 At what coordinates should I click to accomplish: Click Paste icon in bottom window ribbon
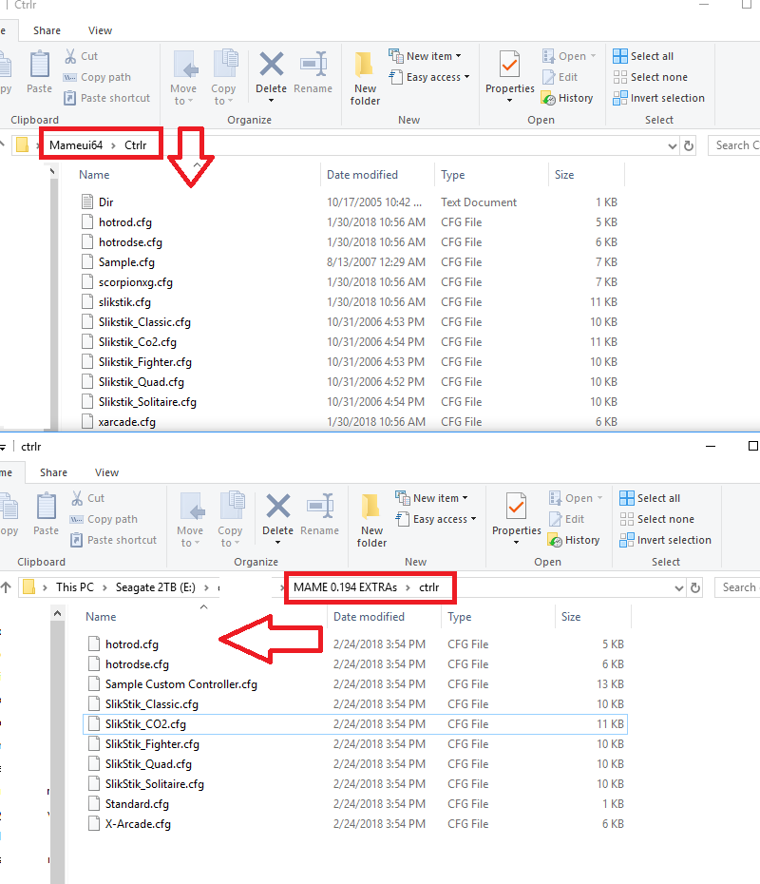(x=47, y=507)
